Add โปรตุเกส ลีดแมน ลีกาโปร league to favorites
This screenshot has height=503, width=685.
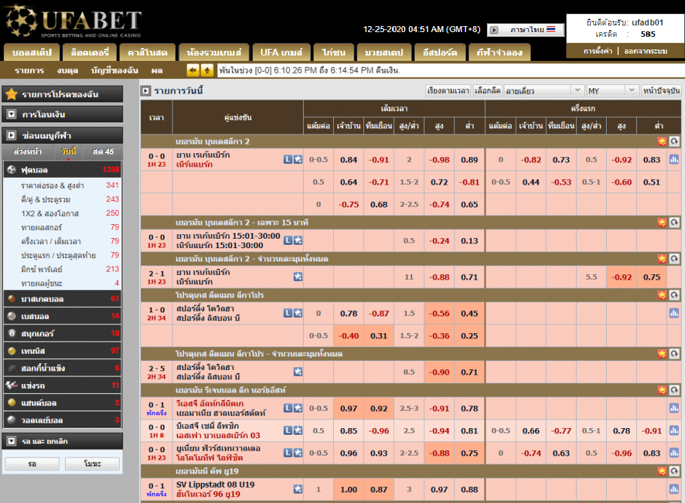coord(662,295)
